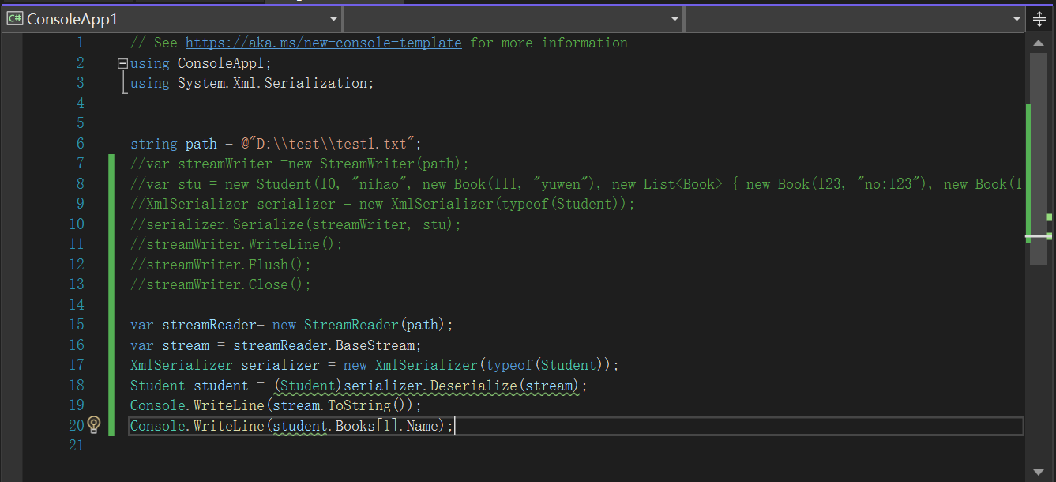Click commented 'streamWriter.WriteLine()' on line 11
The width and height of the screenshot is (1056, 482).
241,244
